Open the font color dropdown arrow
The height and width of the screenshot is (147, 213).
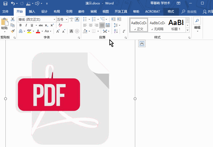(42, 31)
